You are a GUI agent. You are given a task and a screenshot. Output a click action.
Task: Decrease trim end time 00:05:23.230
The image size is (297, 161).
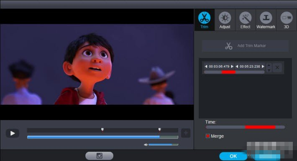[237, 66]
